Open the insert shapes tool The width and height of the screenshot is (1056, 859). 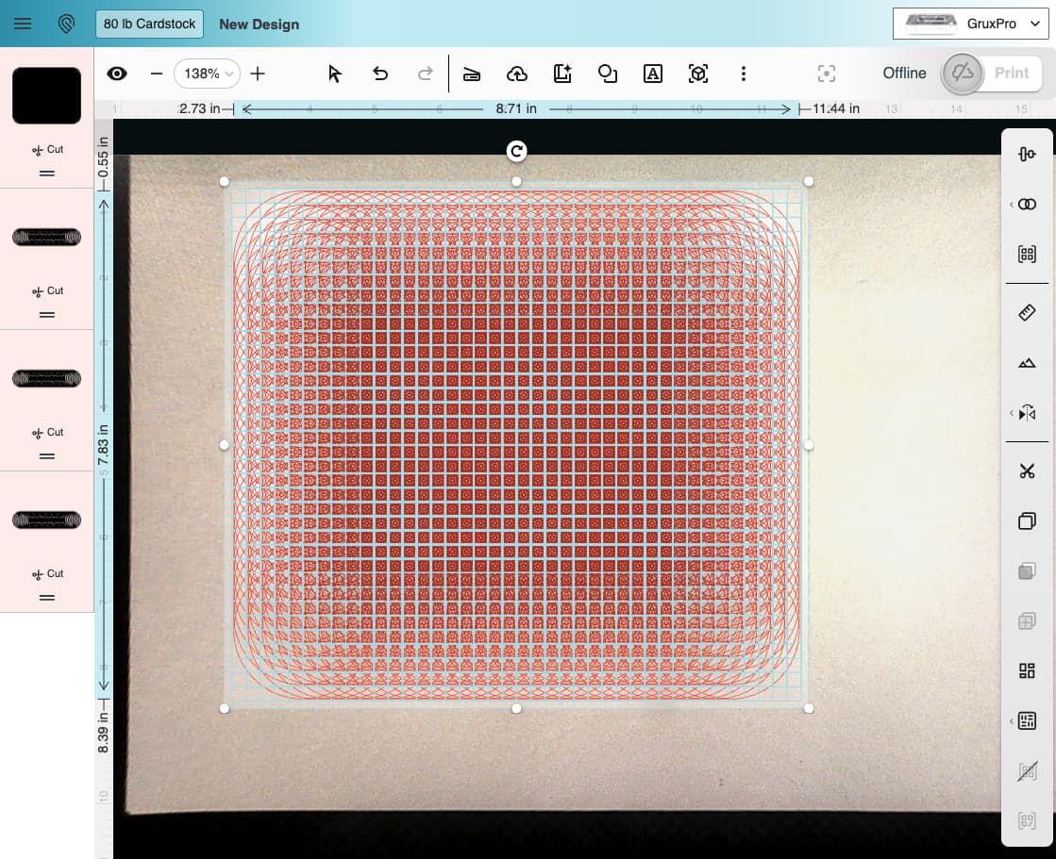tap(608, 74)
